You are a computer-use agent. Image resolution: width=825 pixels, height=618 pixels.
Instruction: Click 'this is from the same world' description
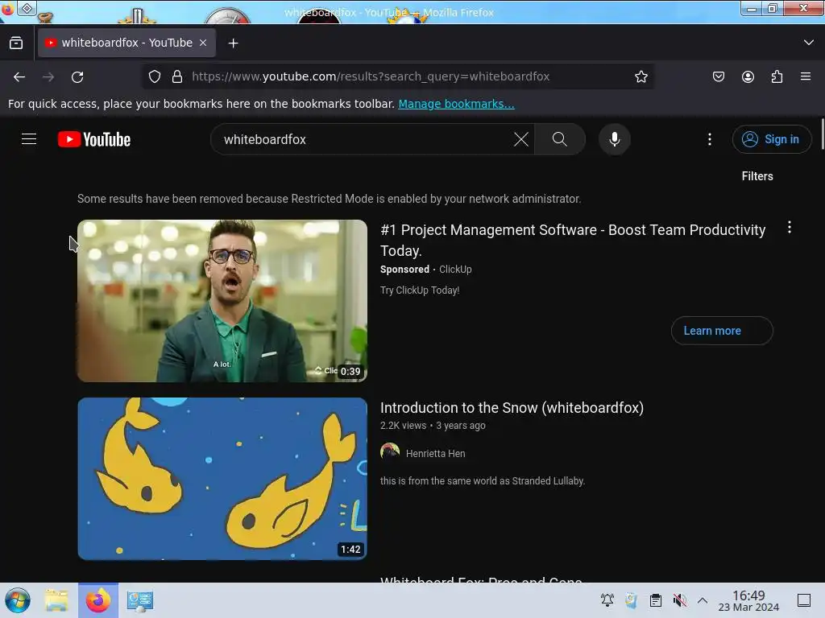tap(483, 481)
